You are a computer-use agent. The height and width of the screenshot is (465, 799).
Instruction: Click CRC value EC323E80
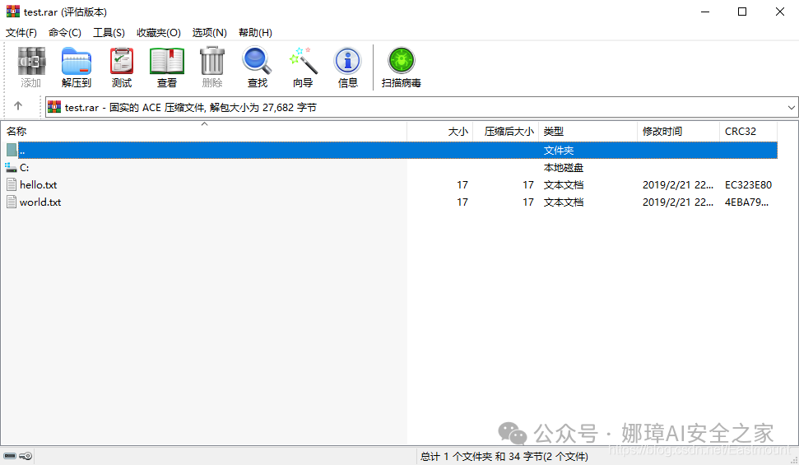click(748, 184)
